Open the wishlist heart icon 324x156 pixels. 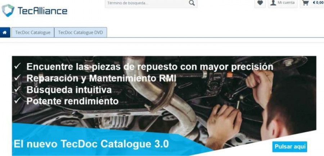click(260, 3)
